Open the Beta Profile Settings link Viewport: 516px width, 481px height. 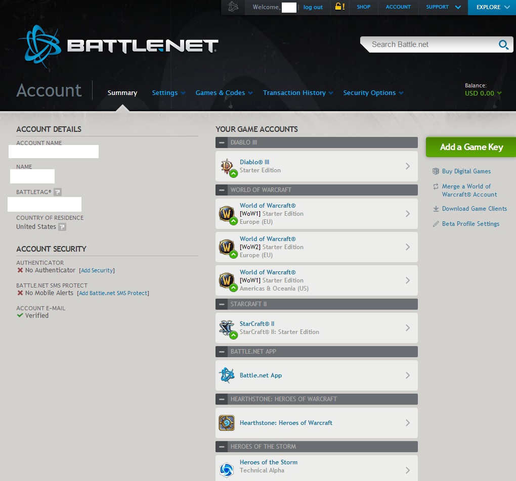(x=470, y=224)
